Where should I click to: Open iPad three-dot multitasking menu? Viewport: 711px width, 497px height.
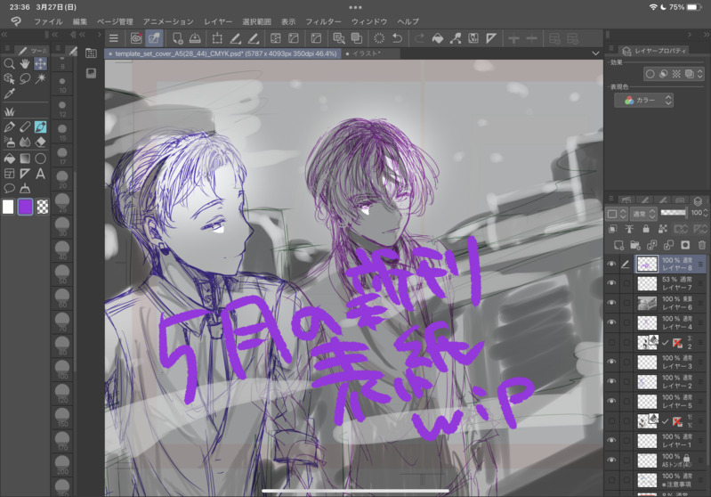tap(356, 7)
